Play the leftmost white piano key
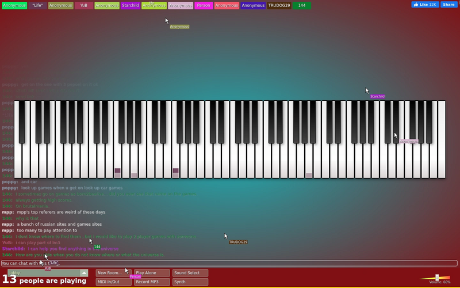This screenshot has height=288, width=460. tap(18, 160)
